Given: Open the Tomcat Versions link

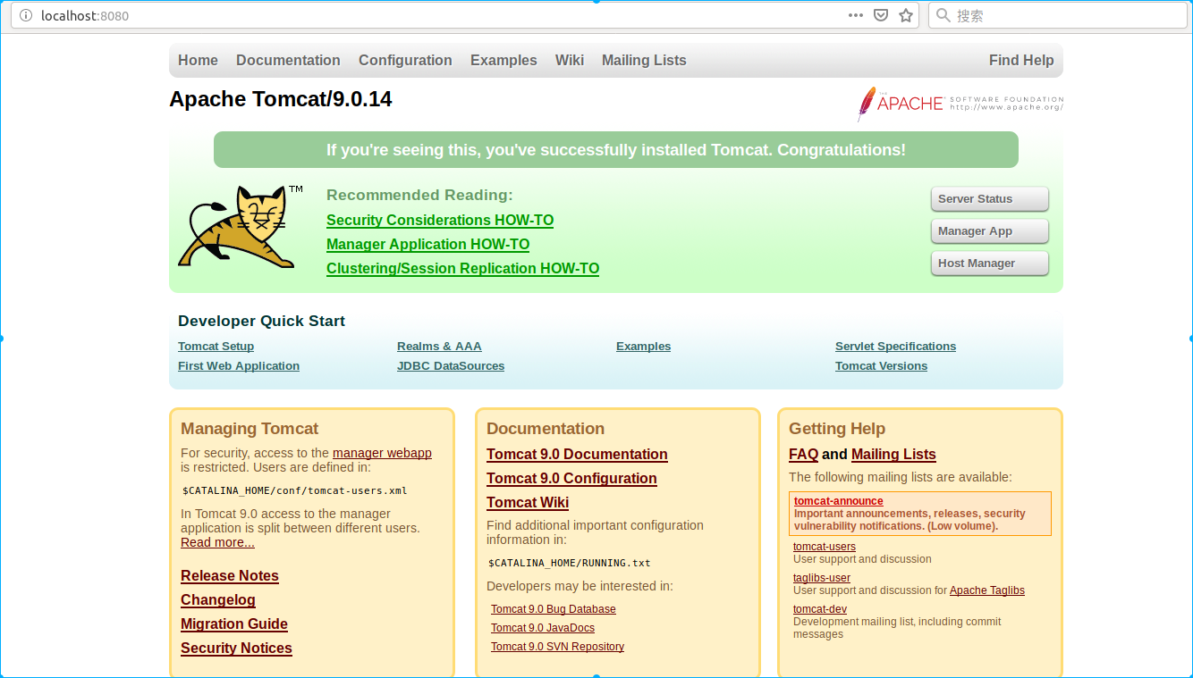Looking at the screenshot, I should [x=881, y=365].
